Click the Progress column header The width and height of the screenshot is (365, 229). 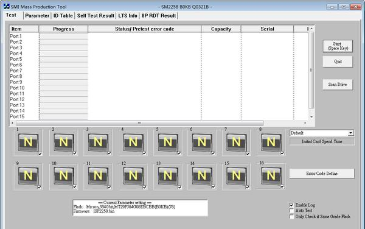(x=63, y=29)
